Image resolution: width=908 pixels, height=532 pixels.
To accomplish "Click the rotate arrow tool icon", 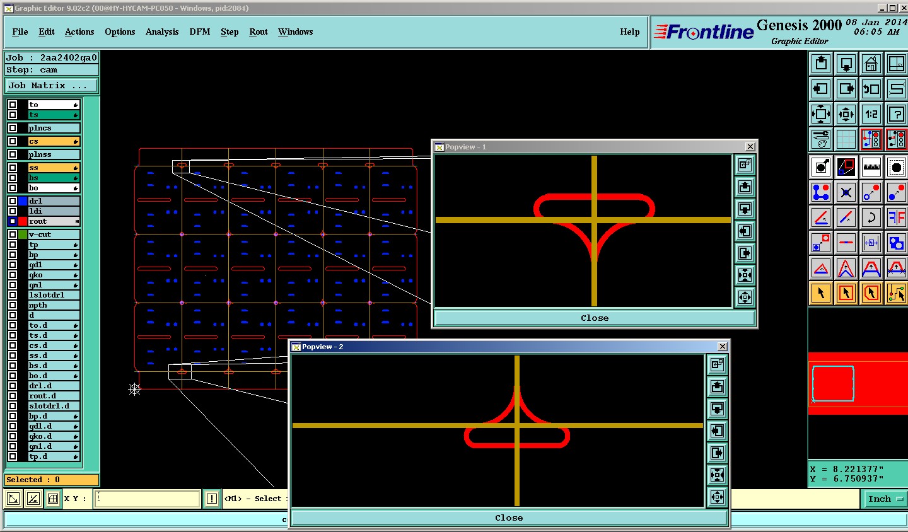I will coord(871,217).
